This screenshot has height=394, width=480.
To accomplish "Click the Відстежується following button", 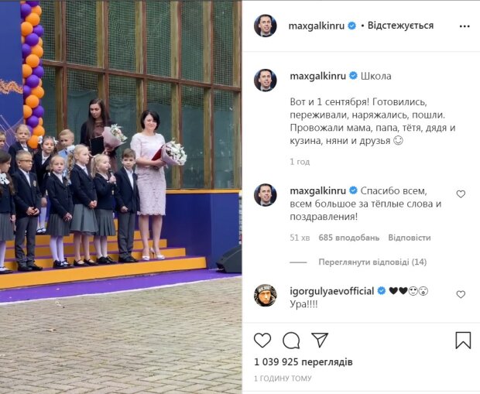I will 400,26.
